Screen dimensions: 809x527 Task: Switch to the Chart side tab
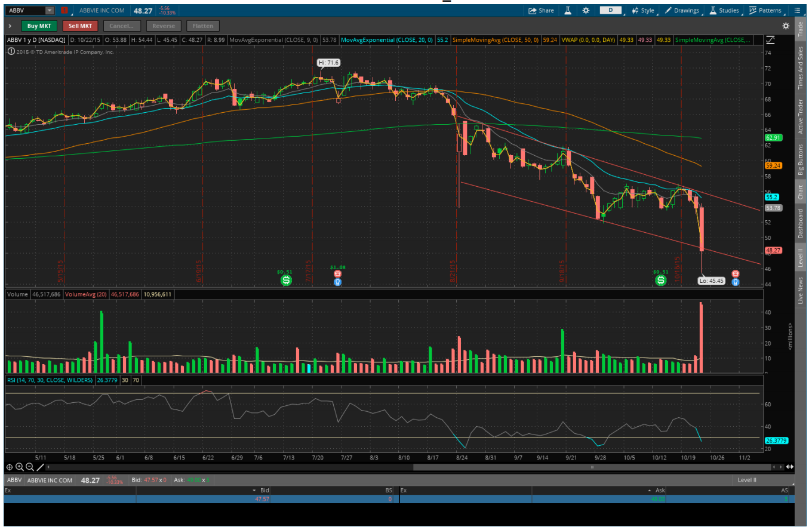(x=801, y=192)
